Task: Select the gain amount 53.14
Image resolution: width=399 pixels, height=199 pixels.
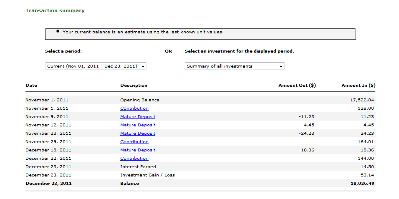Action: (x=367, y=175)
